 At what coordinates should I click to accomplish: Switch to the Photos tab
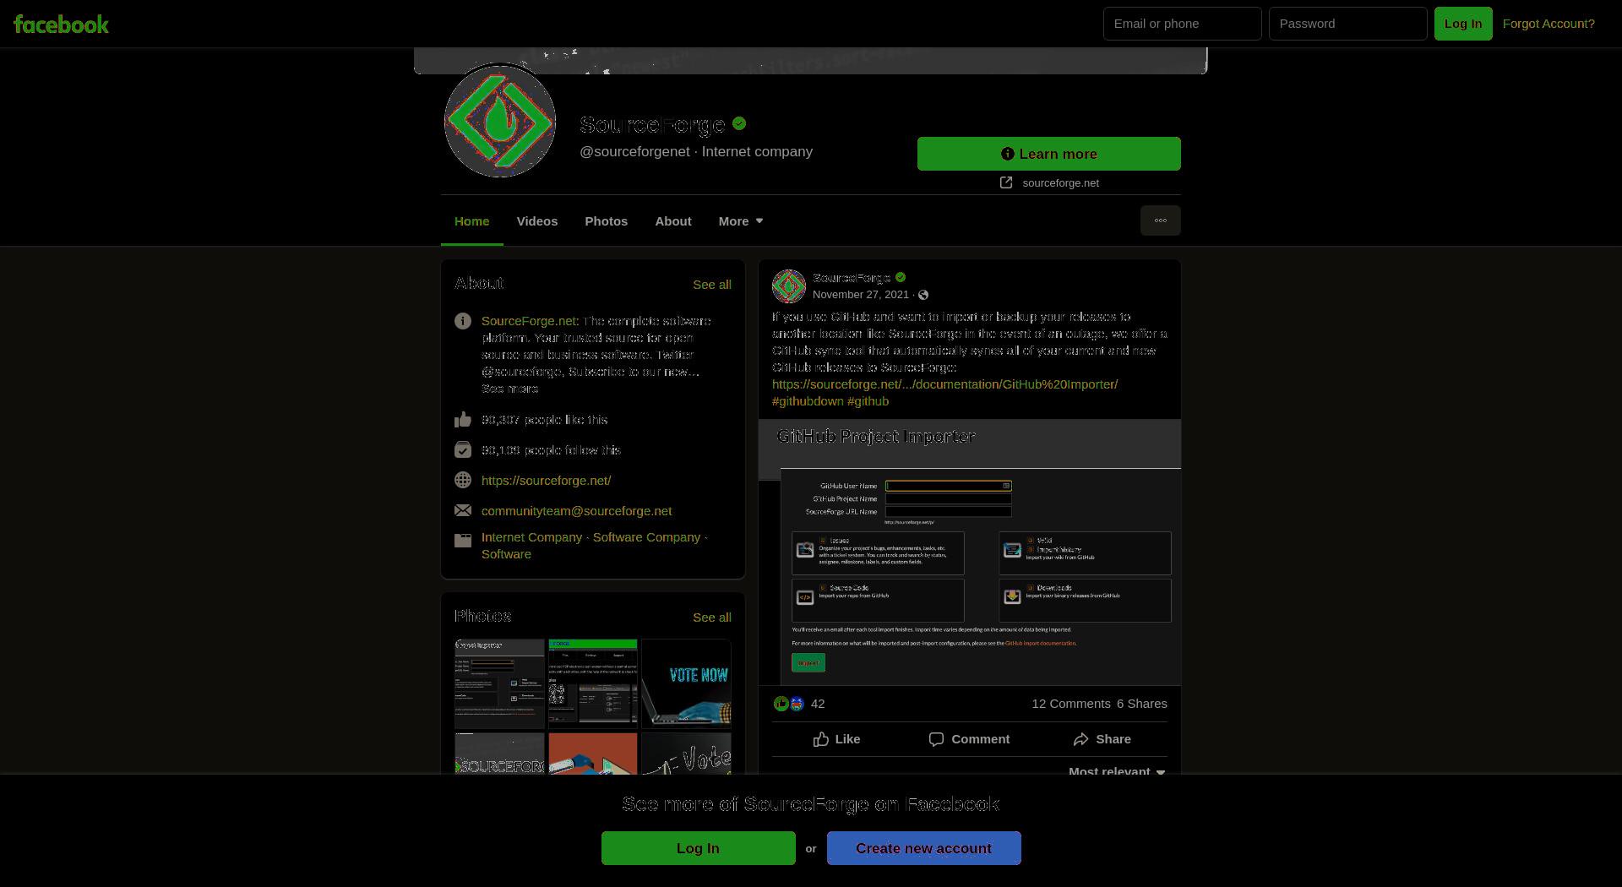point(607,221)
